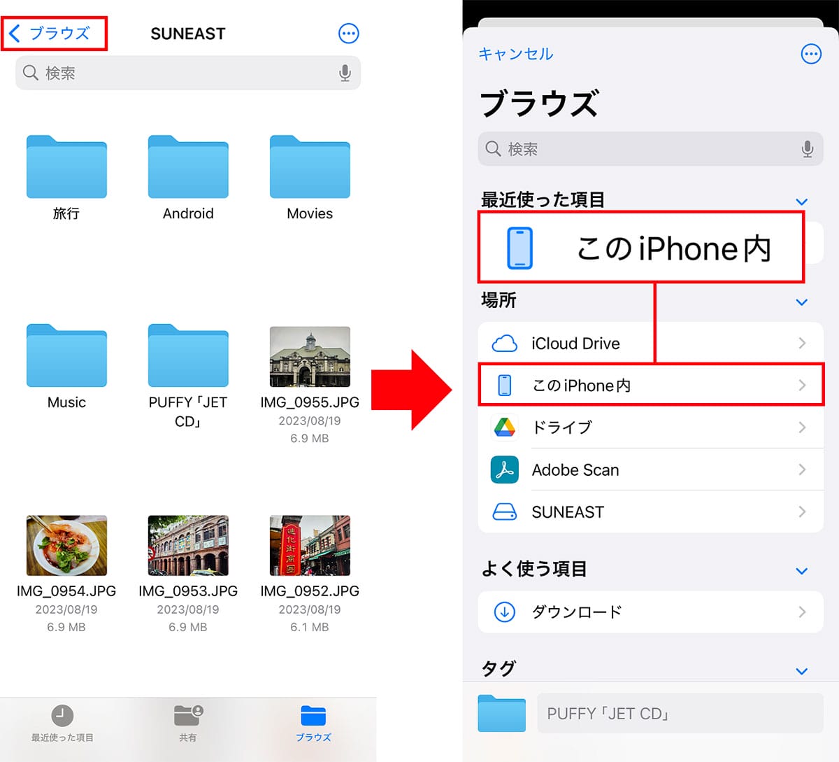Tap the search field under ブラウズ title
839x762 pixels.
650,149
